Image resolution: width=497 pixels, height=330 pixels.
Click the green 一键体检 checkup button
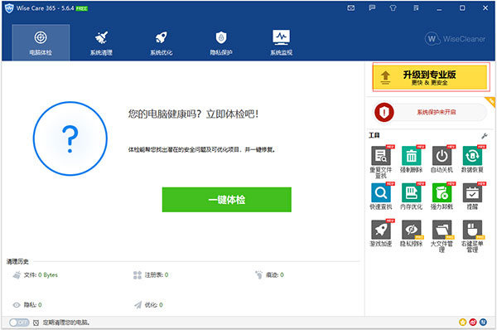227,200
